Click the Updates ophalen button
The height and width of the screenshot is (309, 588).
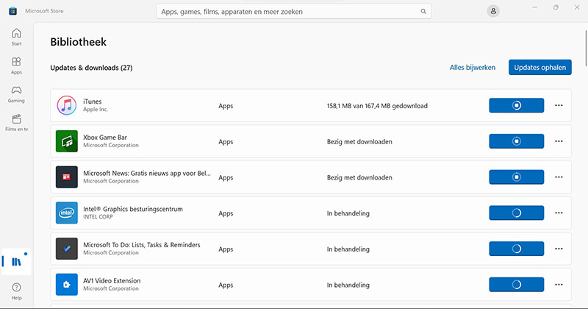click(540, 67)
